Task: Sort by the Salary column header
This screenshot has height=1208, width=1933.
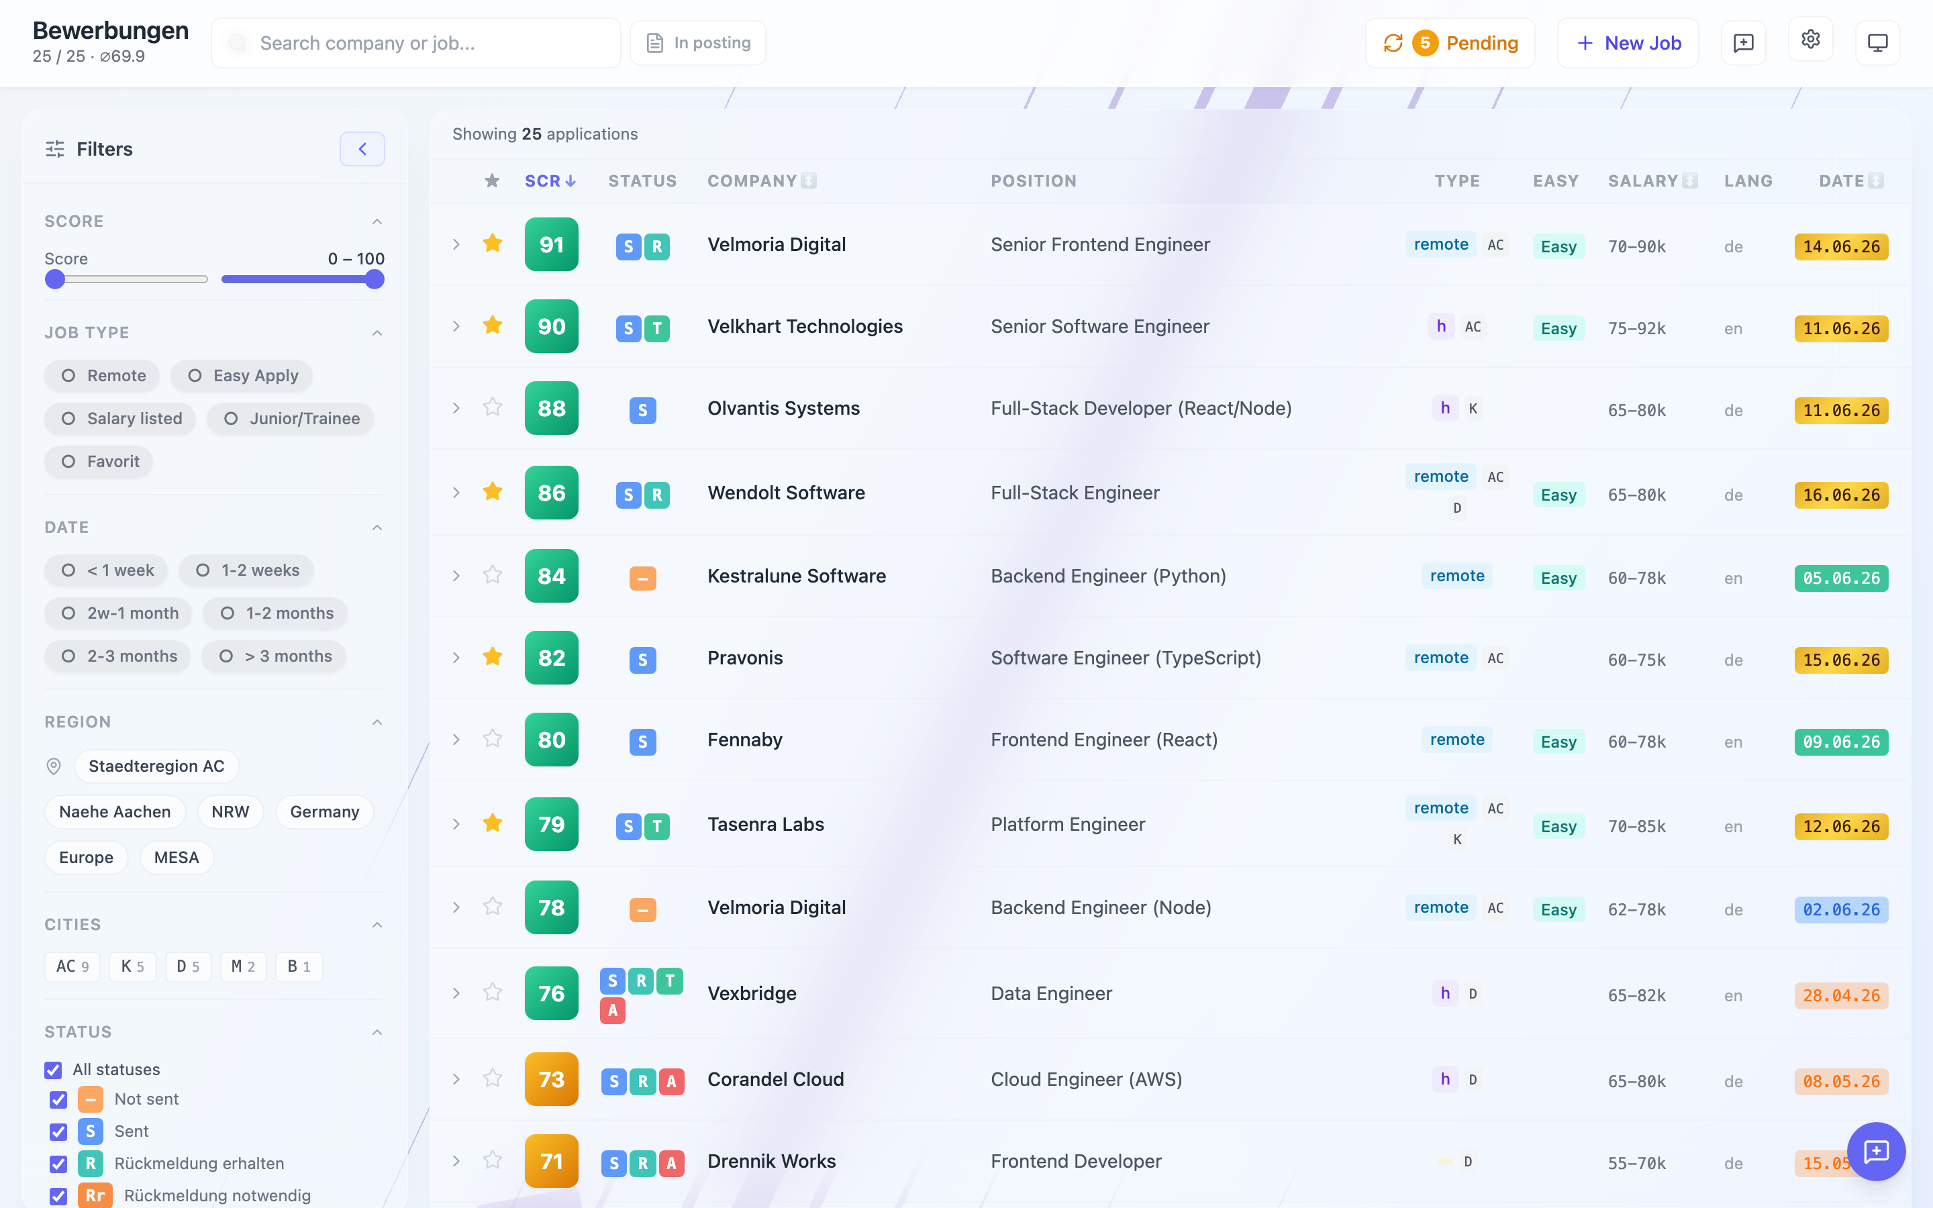Action: click(1652, 181)
